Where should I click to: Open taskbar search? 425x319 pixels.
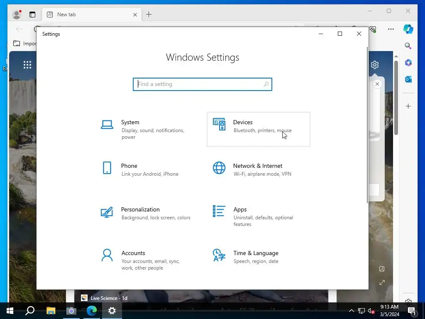30,311
